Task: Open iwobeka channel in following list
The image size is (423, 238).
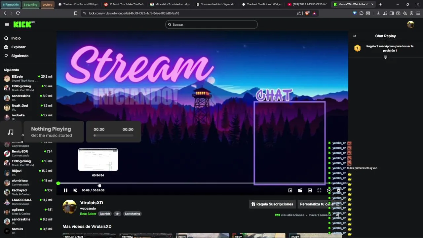Action: [28, 117]
